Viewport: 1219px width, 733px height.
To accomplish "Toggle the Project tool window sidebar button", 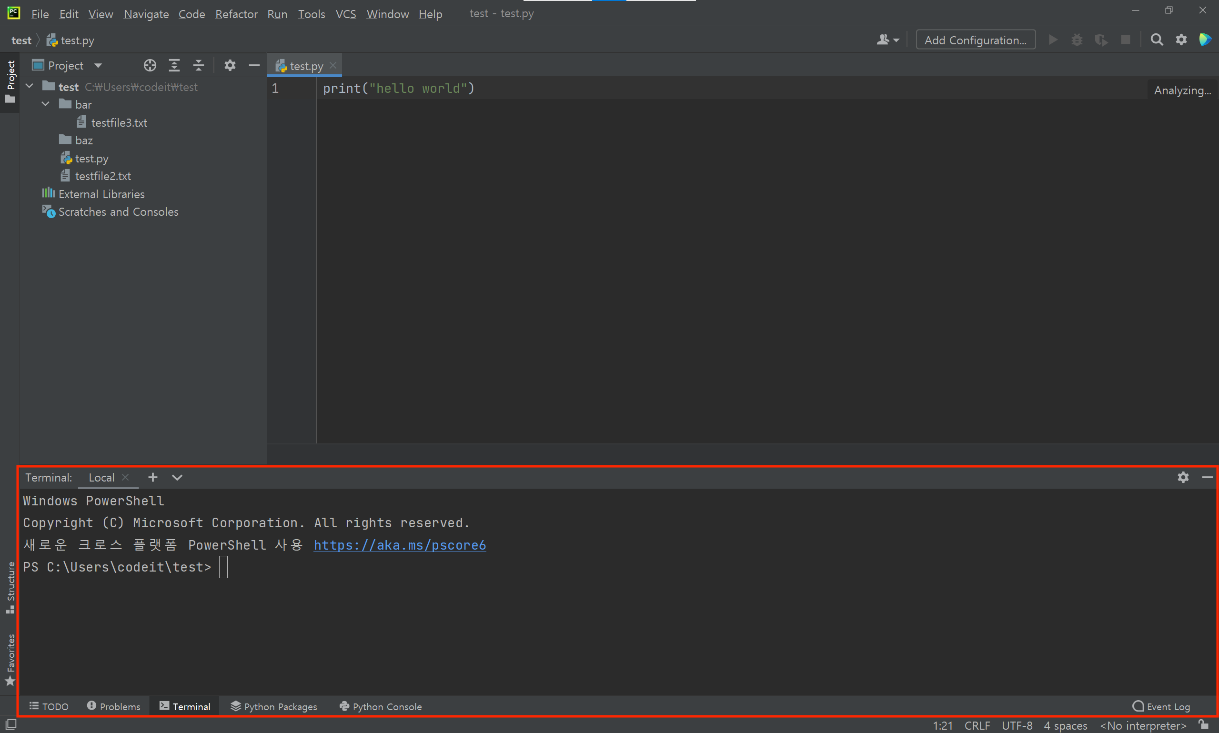I will tap(10, 81).
